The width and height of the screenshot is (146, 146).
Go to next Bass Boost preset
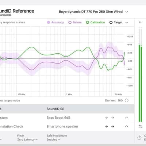tap(112, 118)
